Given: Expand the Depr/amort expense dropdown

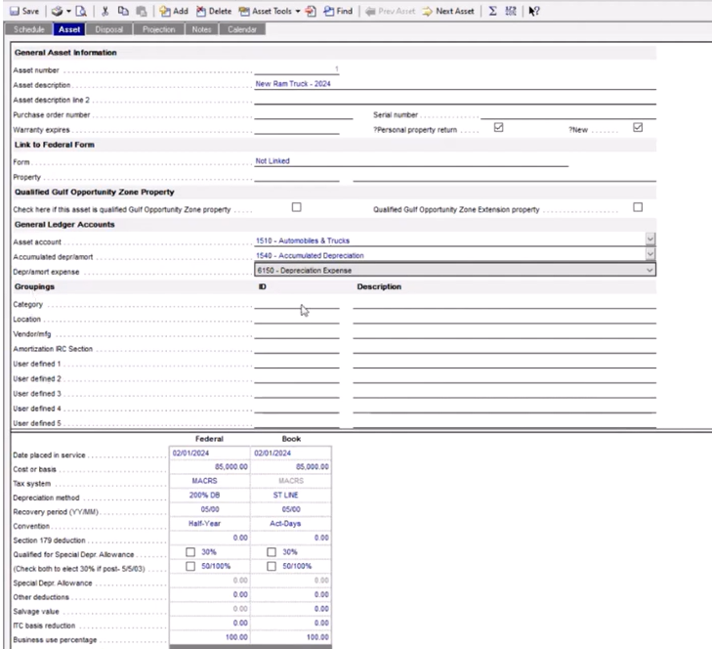Looking at the screenshot, I should click(649, 270).
